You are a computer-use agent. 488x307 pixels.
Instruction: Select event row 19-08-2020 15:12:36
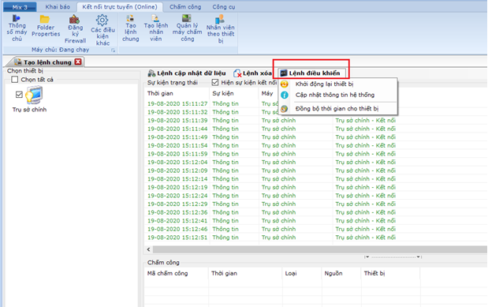(315, 212)
